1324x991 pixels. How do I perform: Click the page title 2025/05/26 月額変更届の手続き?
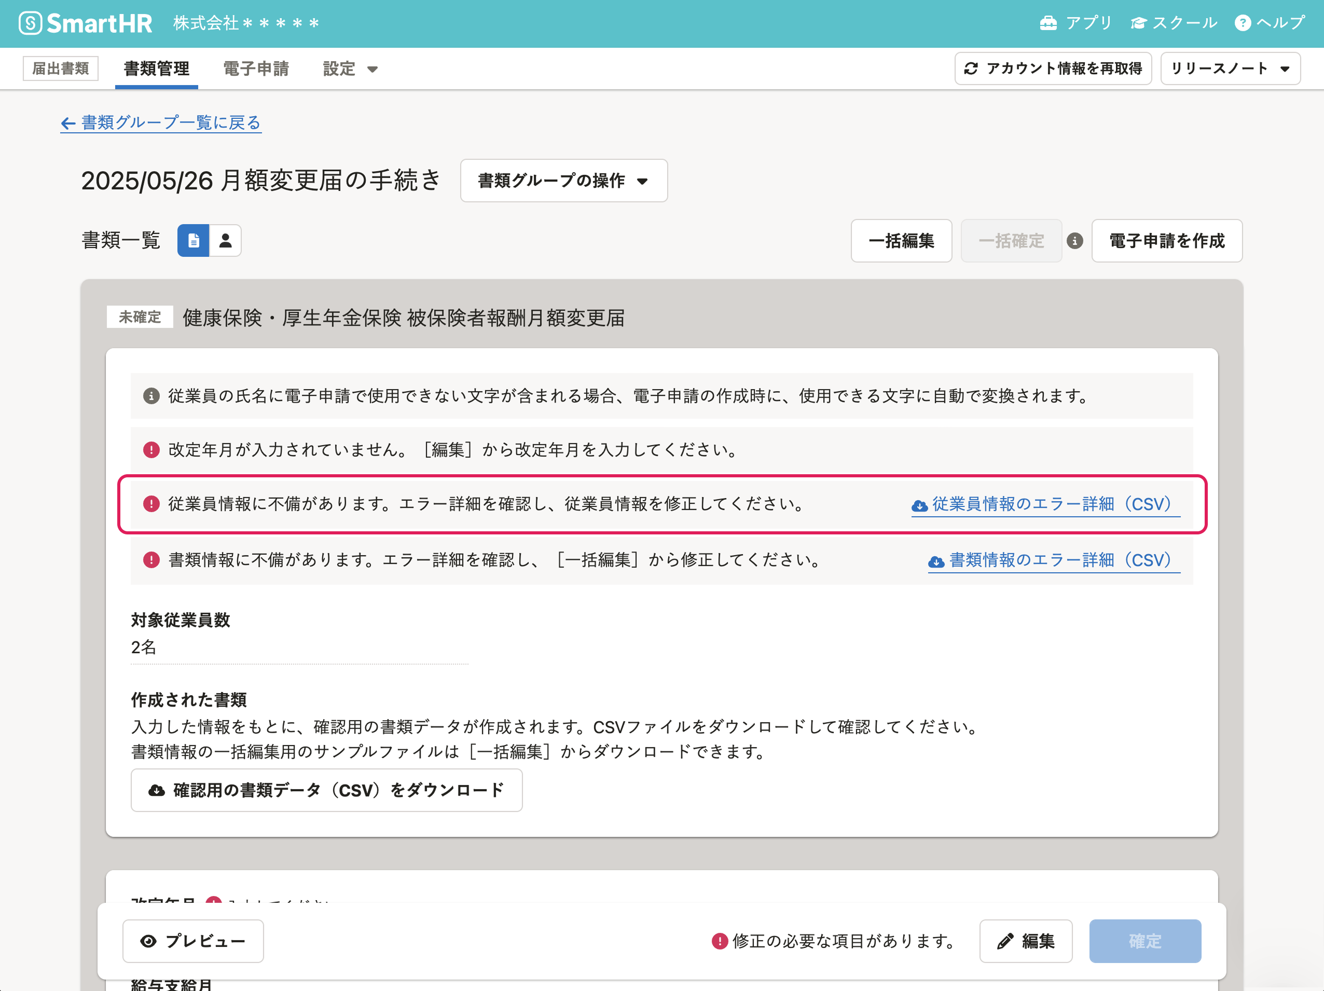261,180
